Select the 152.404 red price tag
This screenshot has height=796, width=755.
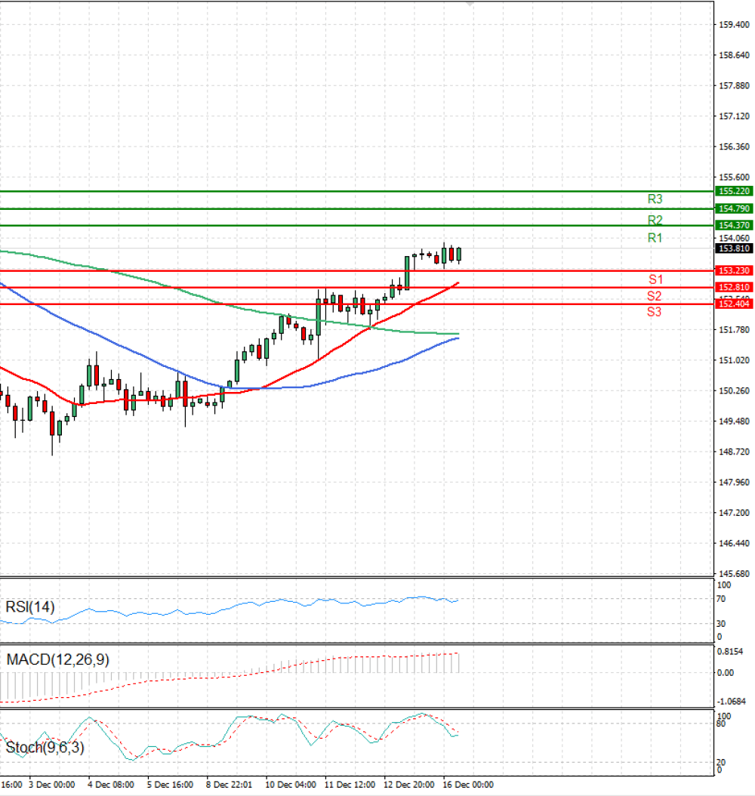pyautogui.click(x=734, y=304)
